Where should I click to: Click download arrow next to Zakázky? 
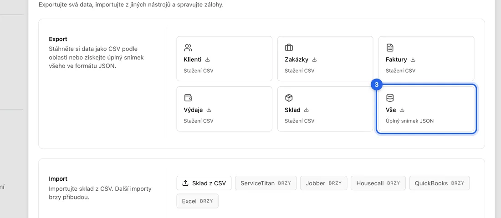[x=314, y=59]
